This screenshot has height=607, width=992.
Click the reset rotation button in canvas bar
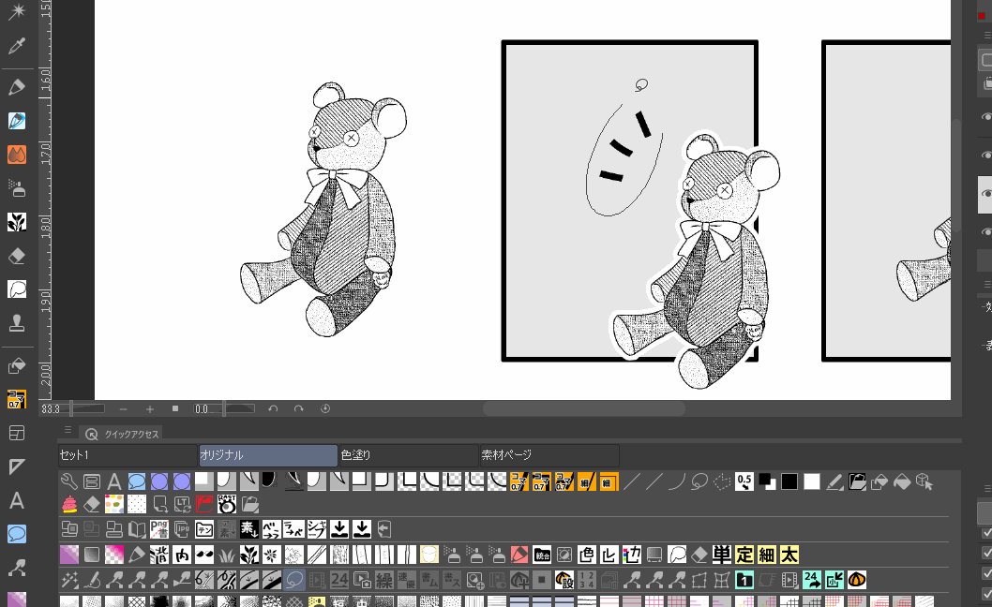pyautogui.click(x=325, y=409)
